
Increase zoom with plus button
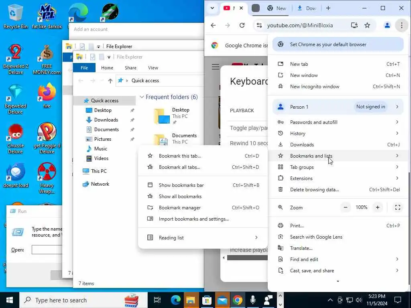tap(377, 207)
